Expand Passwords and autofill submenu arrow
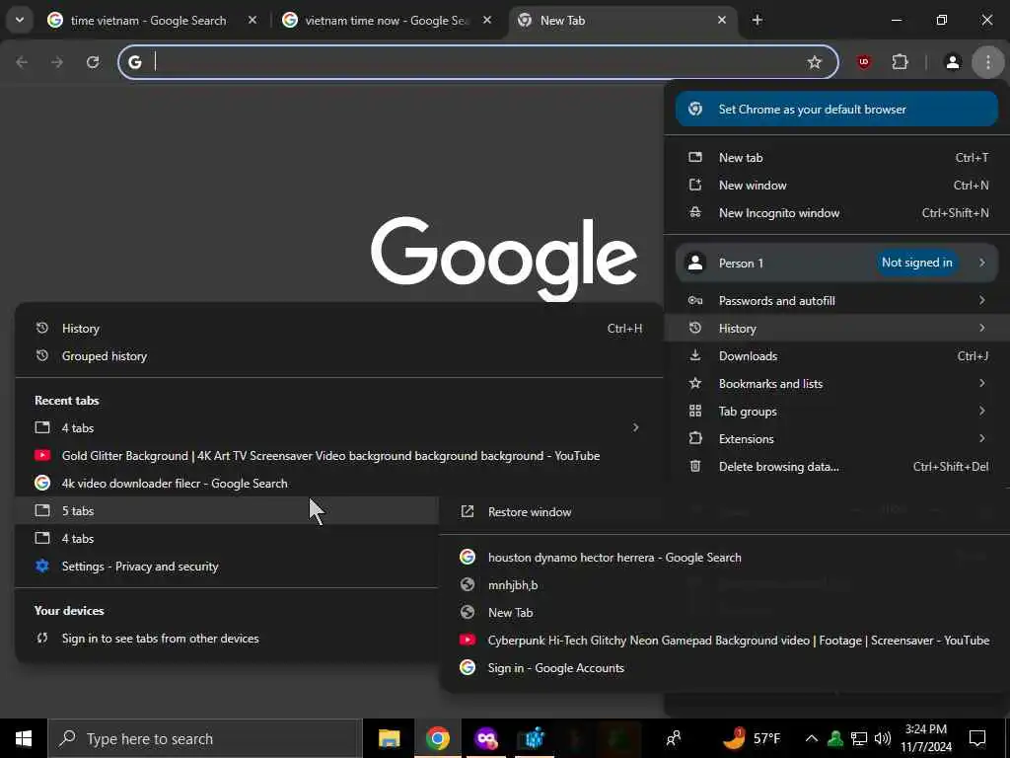 click(x=981, y=300)
